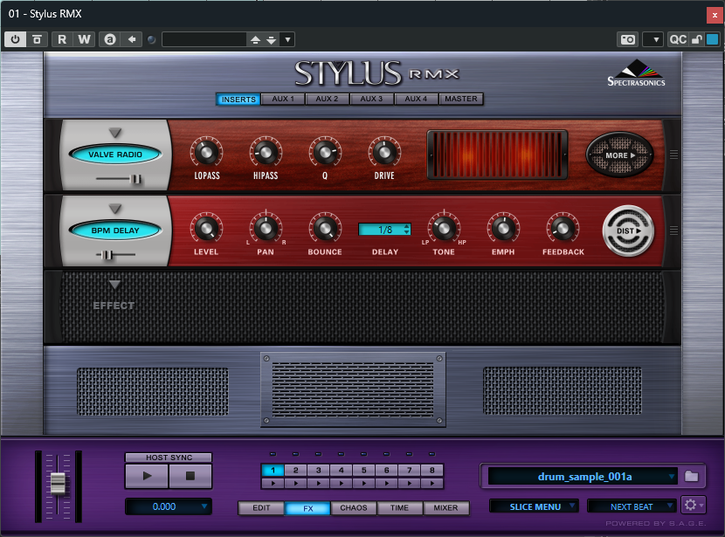The width and height of the screenshot is (725, 537).
Task: Click the DRIVE knob
Action: 384,152
